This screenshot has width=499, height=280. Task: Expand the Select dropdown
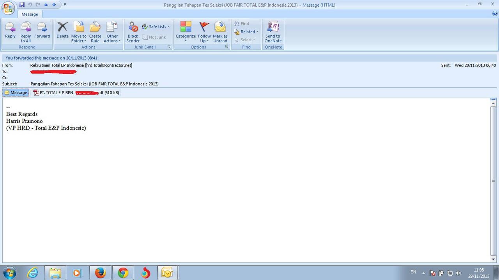point(245,40)
